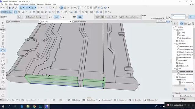Toggle the axonometry view cube icon
The height and width of the screenshot is (109, 195).
[x=19, y=12]
